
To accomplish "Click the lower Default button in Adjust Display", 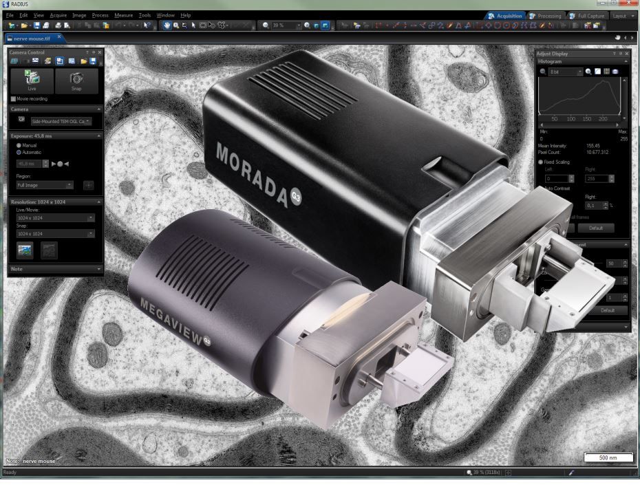I will 608,310.
